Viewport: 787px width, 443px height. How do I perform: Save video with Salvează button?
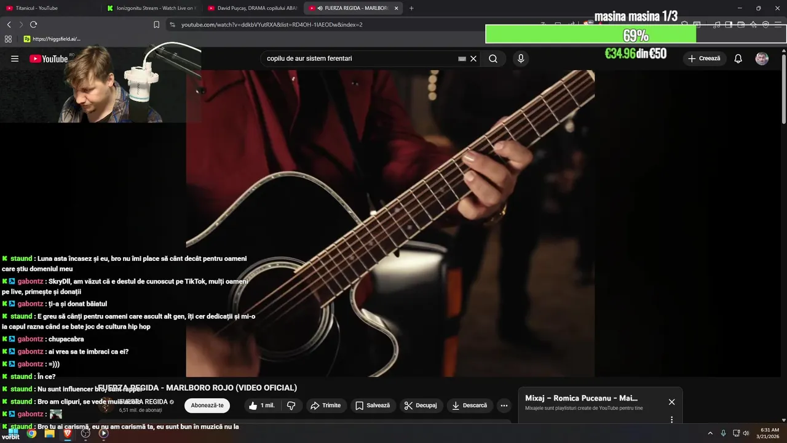372,405
